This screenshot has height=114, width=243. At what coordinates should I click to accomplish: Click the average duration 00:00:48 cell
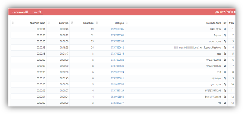(x=29, y=47)
